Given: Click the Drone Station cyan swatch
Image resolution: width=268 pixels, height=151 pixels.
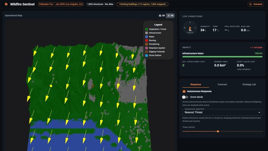Looking at the screenshot, I should coord(147,56).
